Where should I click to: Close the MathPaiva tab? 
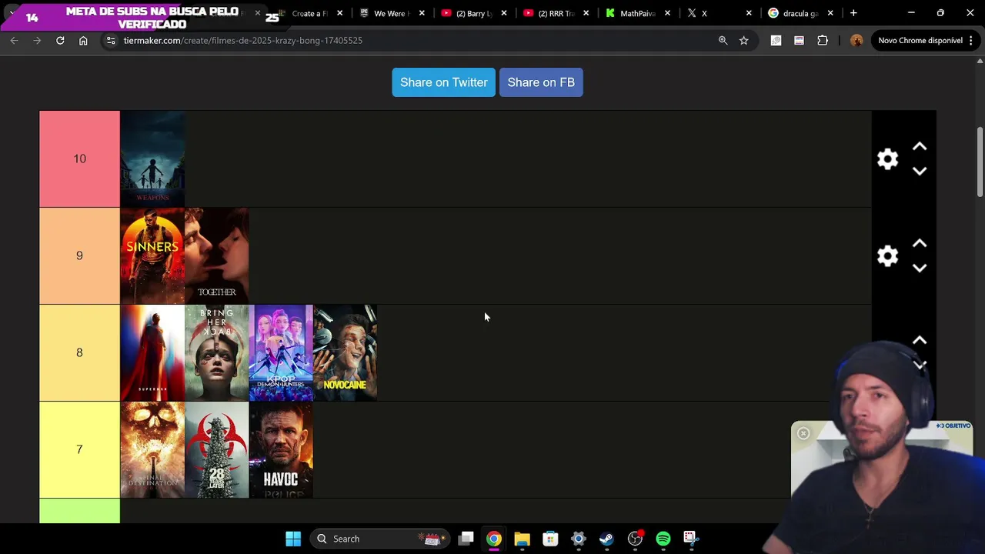coord(667,13)
